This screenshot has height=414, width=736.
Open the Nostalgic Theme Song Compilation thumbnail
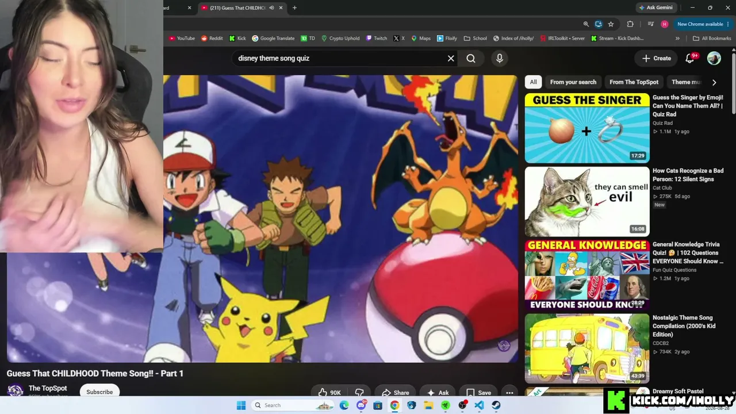tap(587, 348)
